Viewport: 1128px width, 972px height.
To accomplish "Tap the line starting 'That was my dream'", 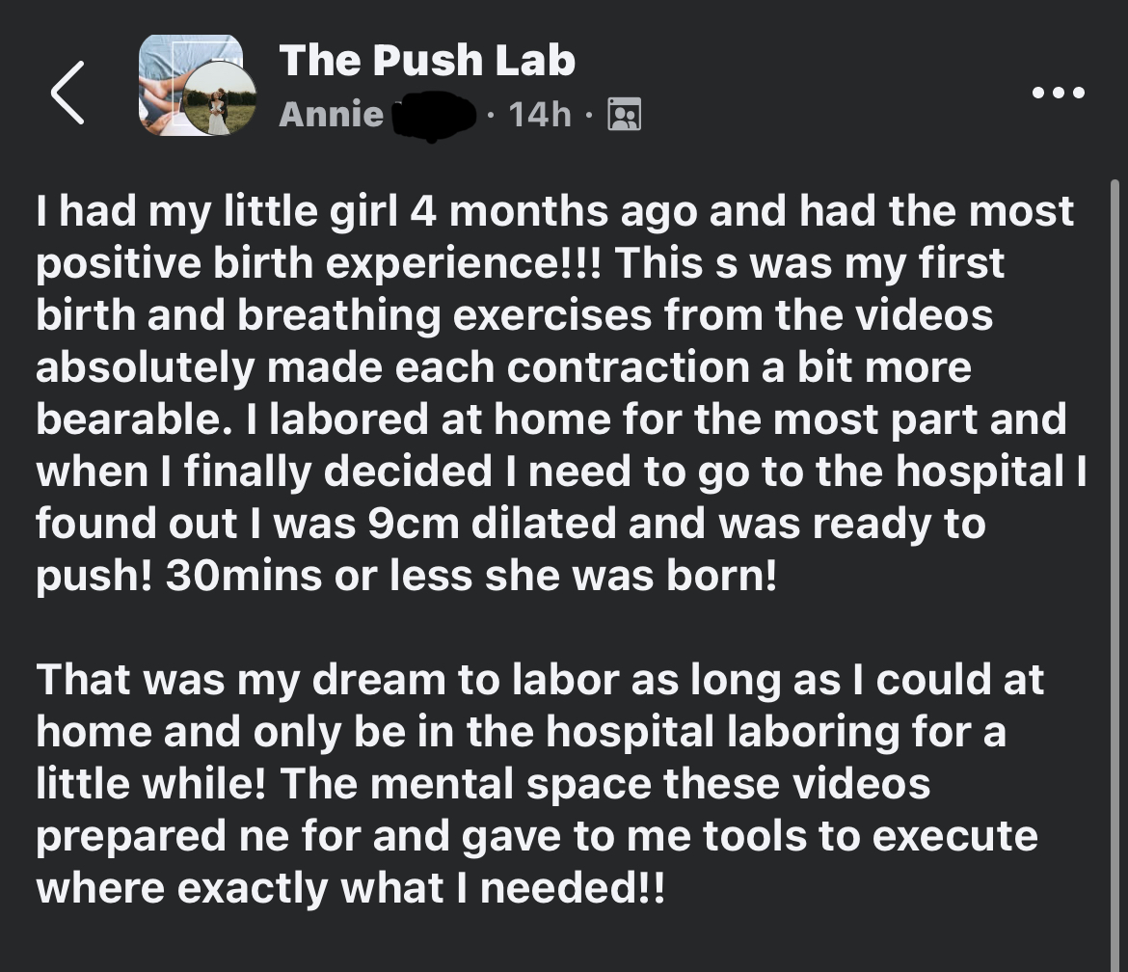I will pos(540,680).
